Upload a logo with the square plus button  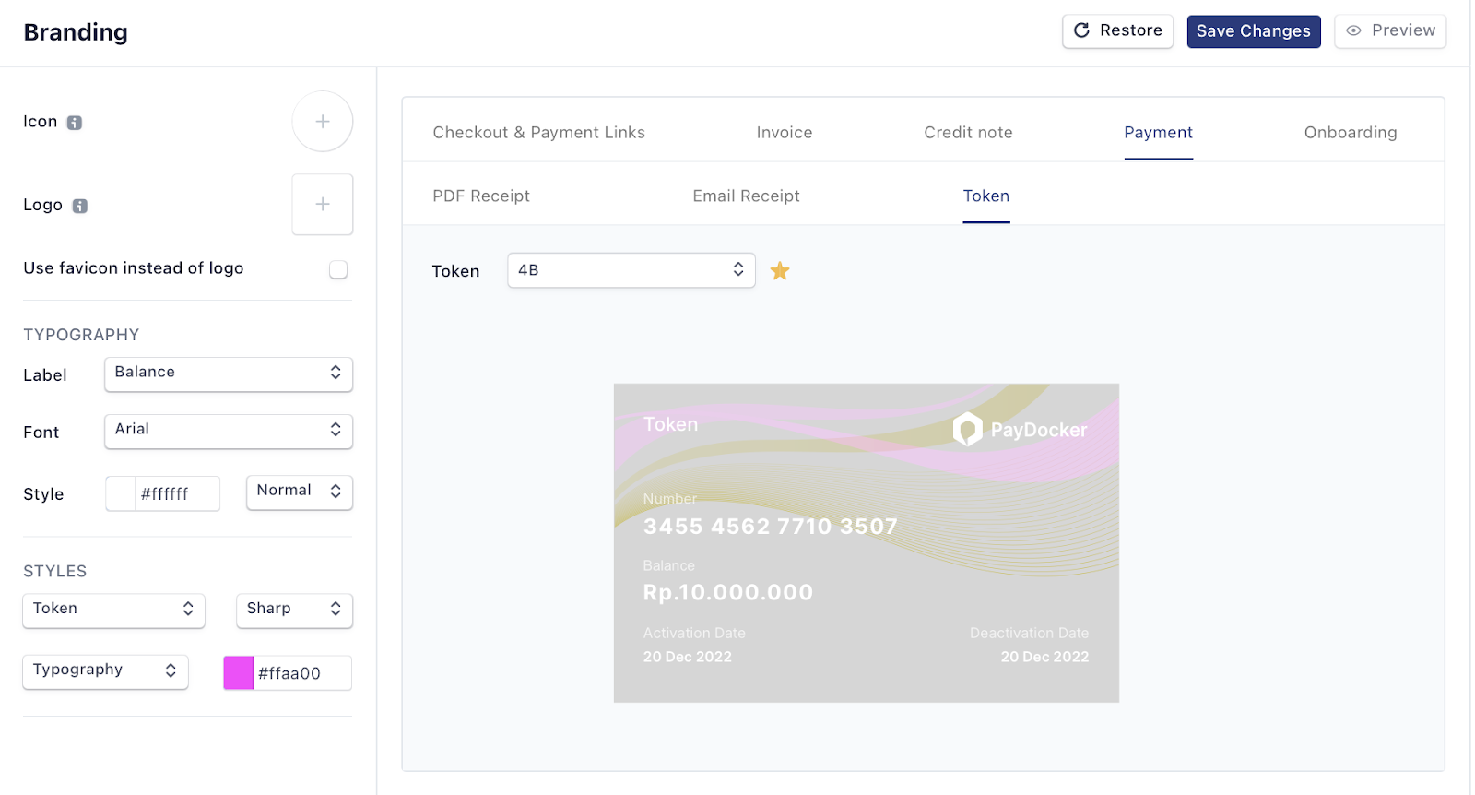323,204
